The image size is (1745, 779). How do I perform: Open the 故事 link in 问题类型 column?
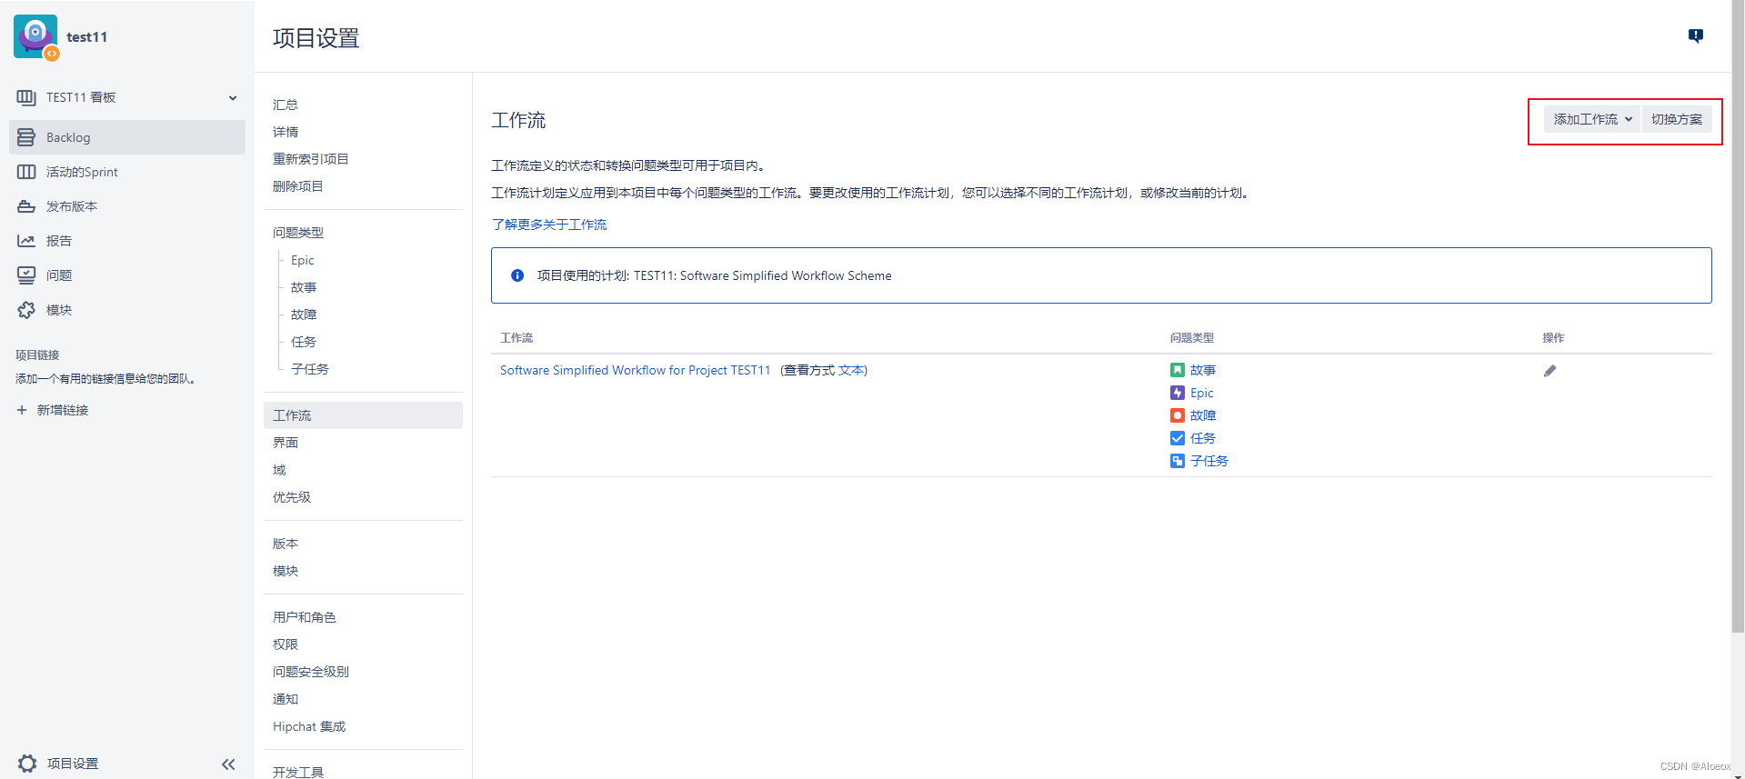pos(1203,370)
